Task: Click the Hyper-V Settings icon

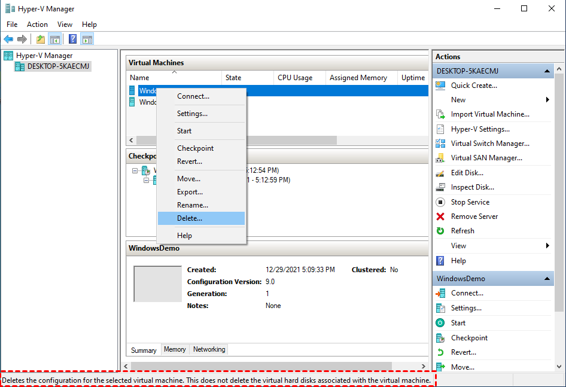Action: point(440,129)
